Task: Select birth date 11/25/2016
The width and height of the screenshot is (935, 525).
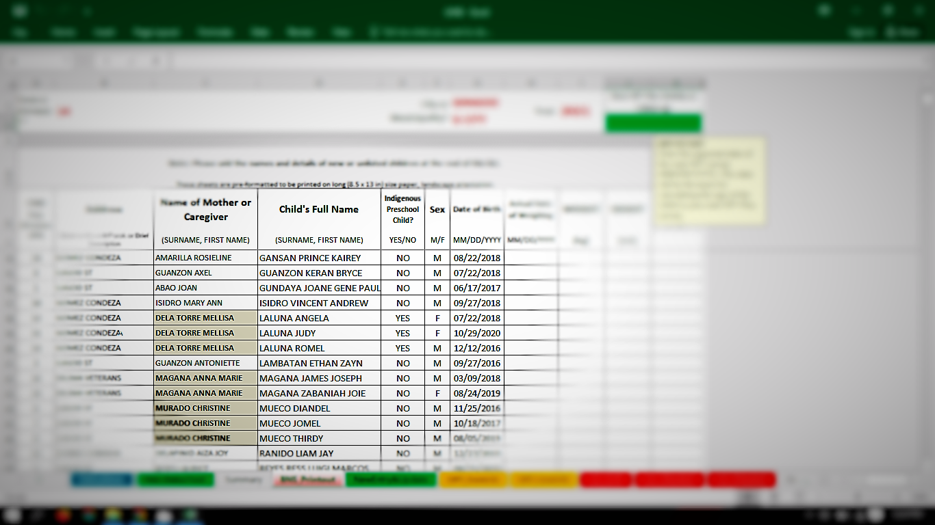Action: (477, 408)
